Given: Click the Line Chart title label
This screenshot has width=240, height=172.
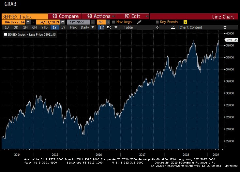Looking at the screenshot, I should click(223, 17).
